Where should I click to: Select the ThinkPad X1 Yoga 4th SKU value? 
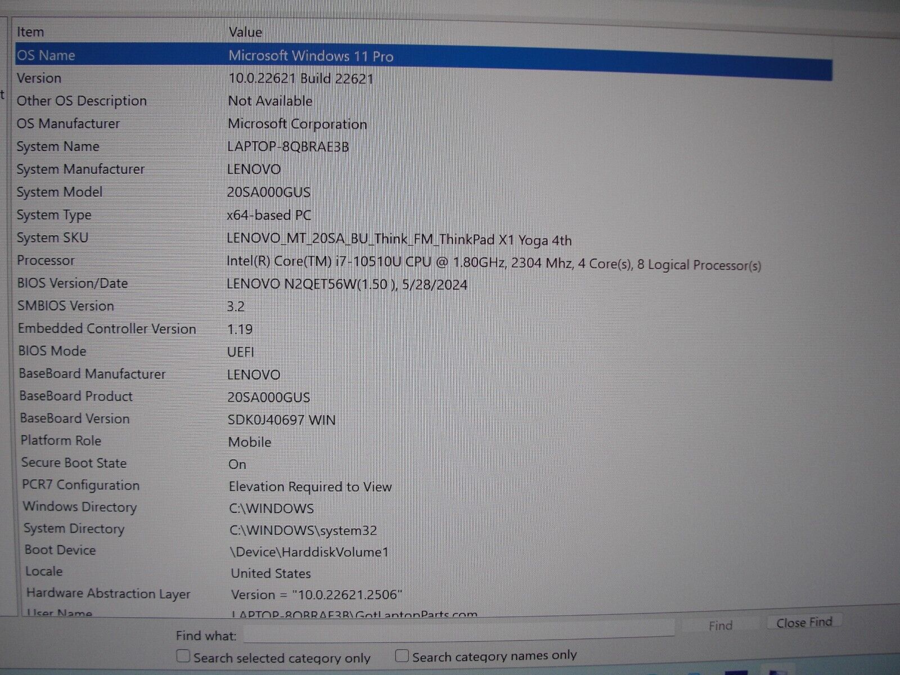point(399,240)
